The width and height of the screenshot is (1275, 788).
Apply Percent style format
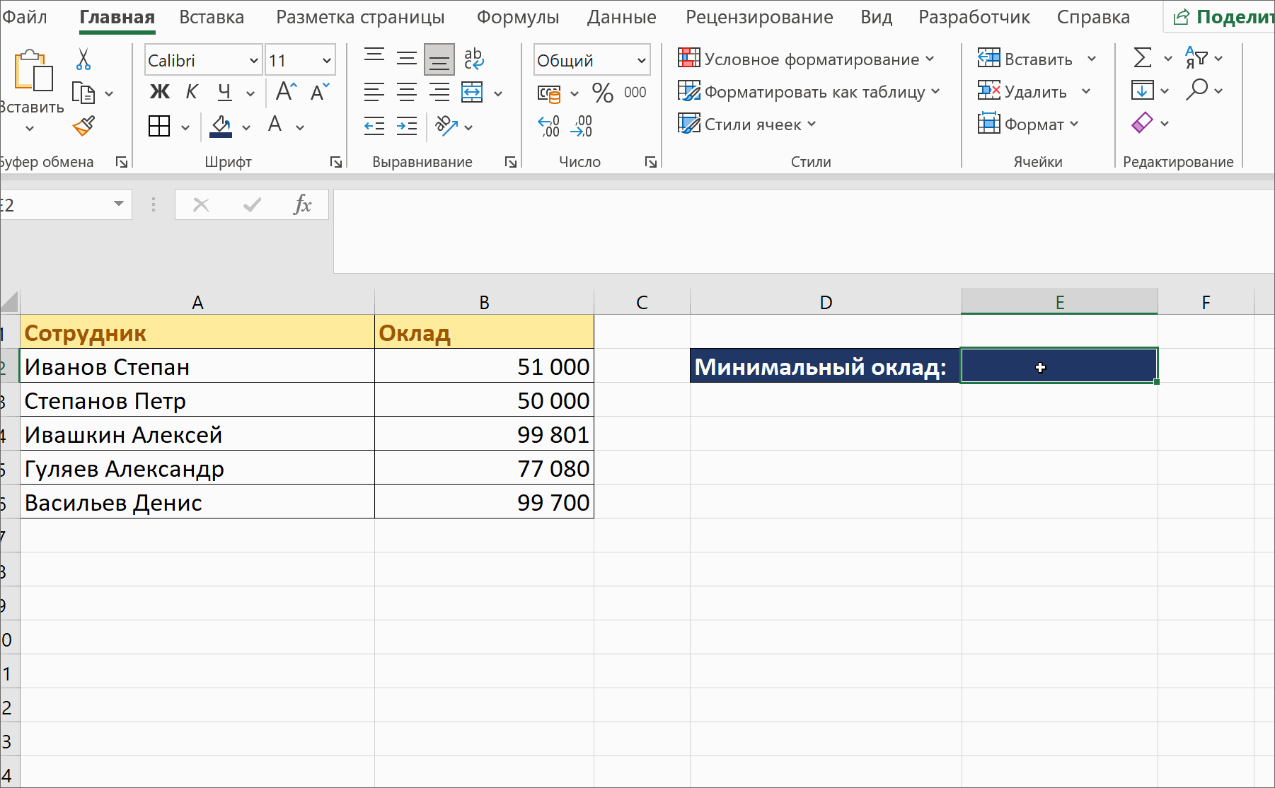point(603,93)
